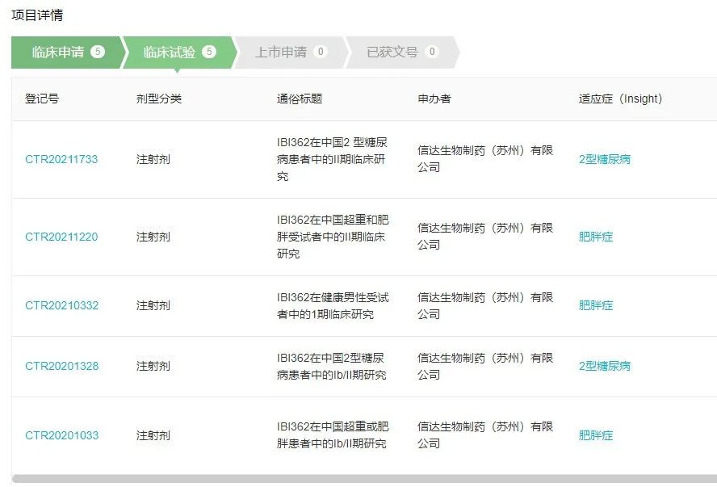This screenshot has width=717, height=487.
Task: Click the 登记号 column header
Action: pos(42,99)
